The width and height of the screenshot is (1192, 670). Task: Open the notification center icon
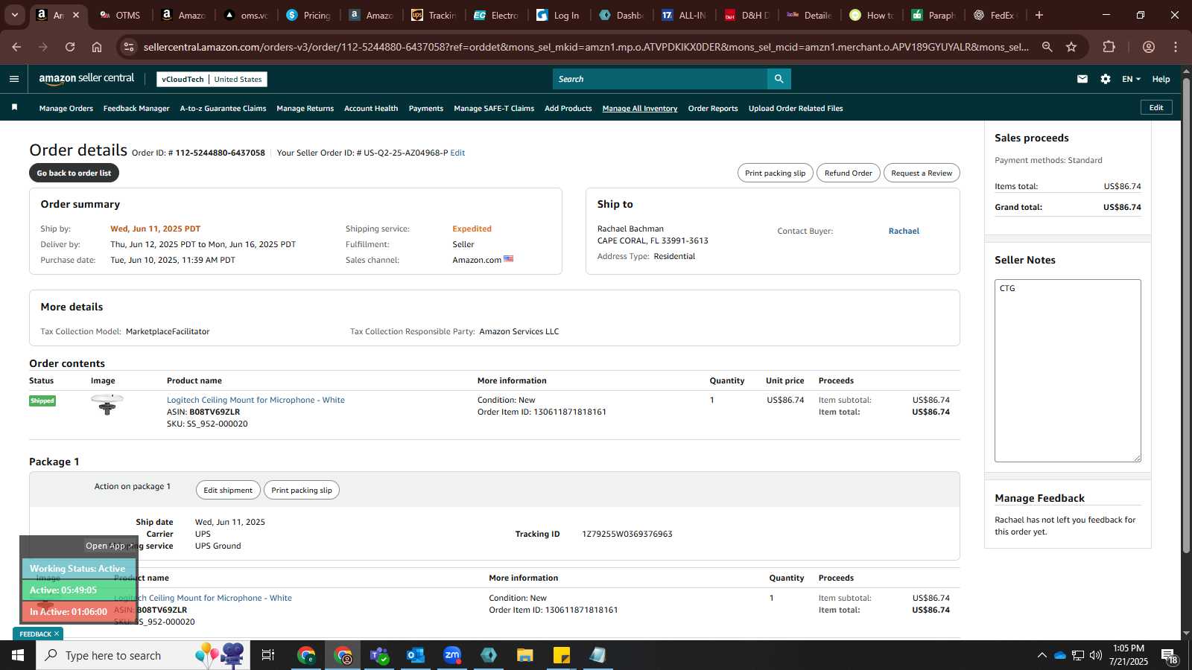point(1168,655)
